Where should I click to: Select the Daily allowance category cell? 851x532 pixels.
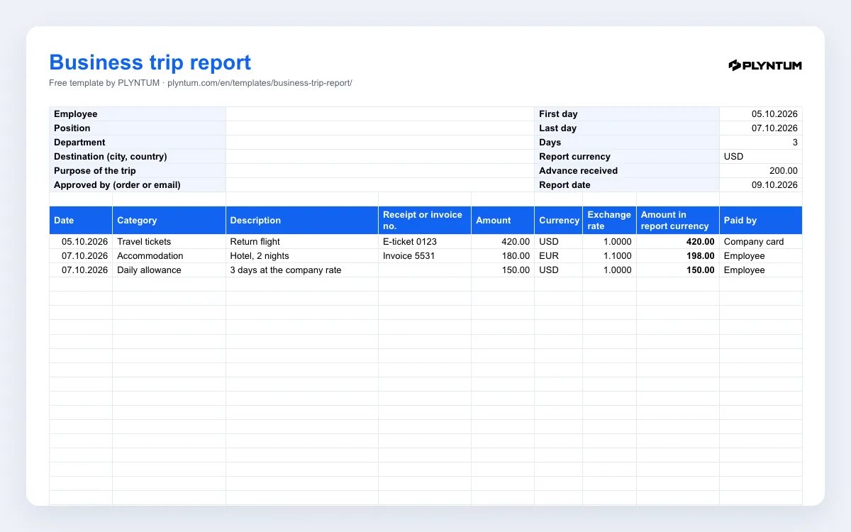(x=169, y=270)
